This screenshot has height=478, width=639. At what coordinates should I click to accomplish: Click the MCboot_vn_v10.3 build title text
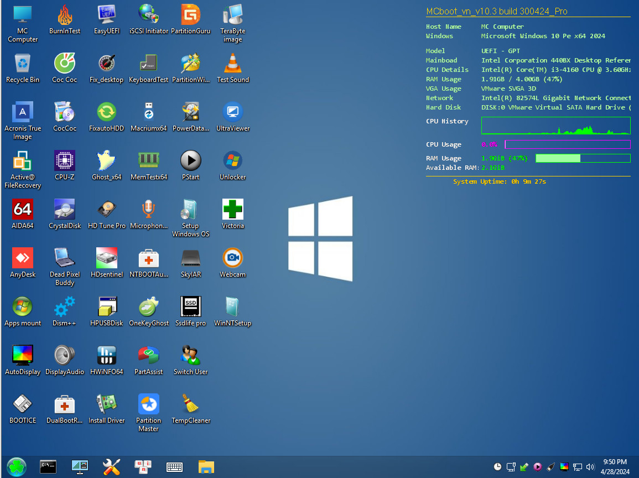coord(497,11)
